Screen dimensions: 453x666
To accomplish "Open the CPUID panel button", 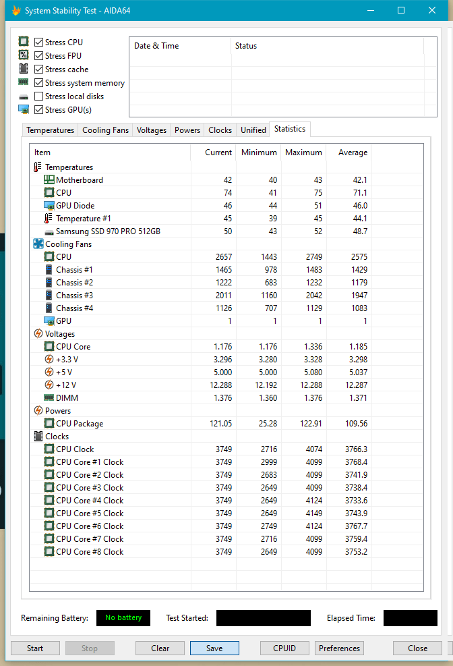I will (x=284, y=648).
